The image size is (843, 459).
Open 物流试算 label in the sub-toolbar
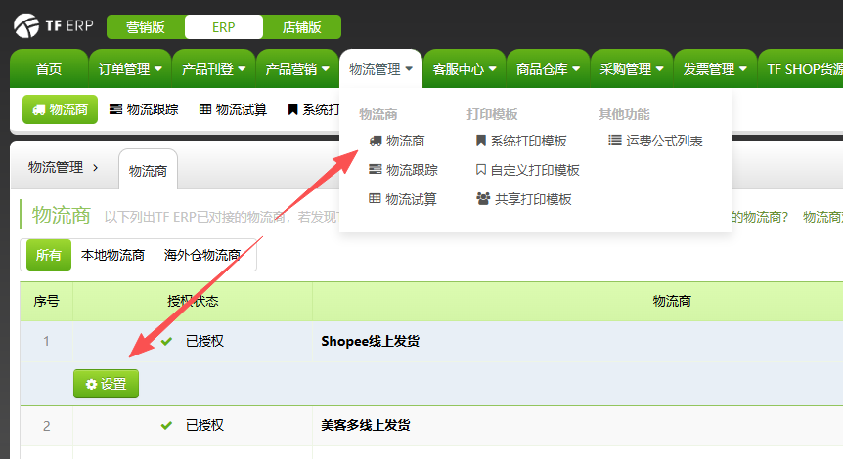coord(242,109)
